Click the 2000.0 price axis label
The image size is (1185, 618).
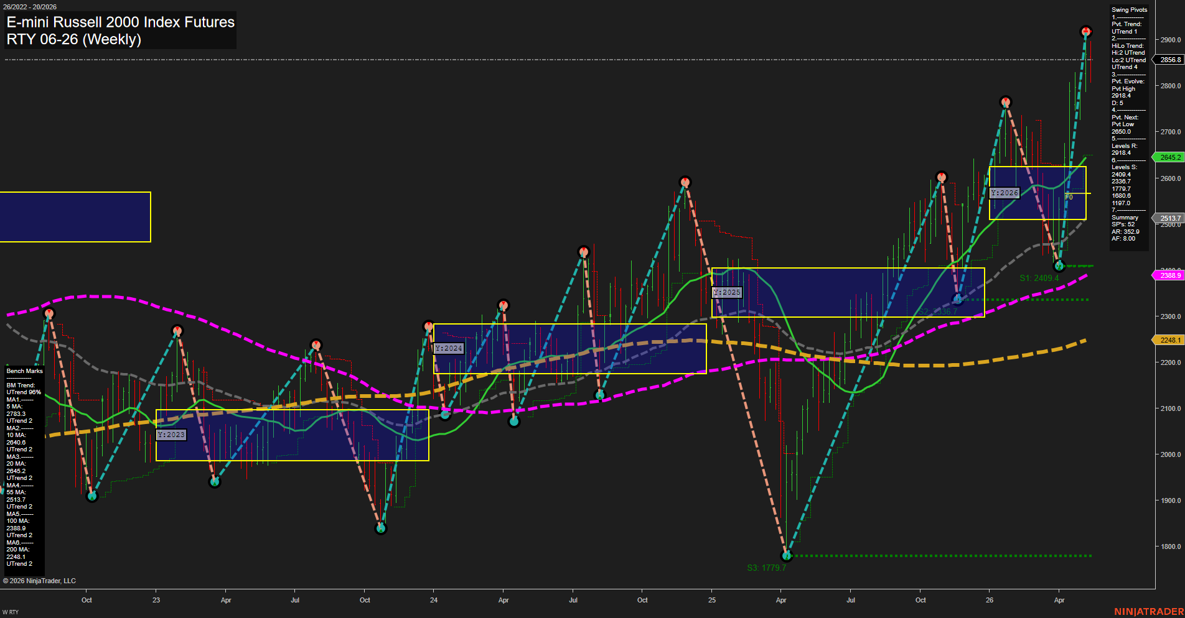(x=1170, y=454)
